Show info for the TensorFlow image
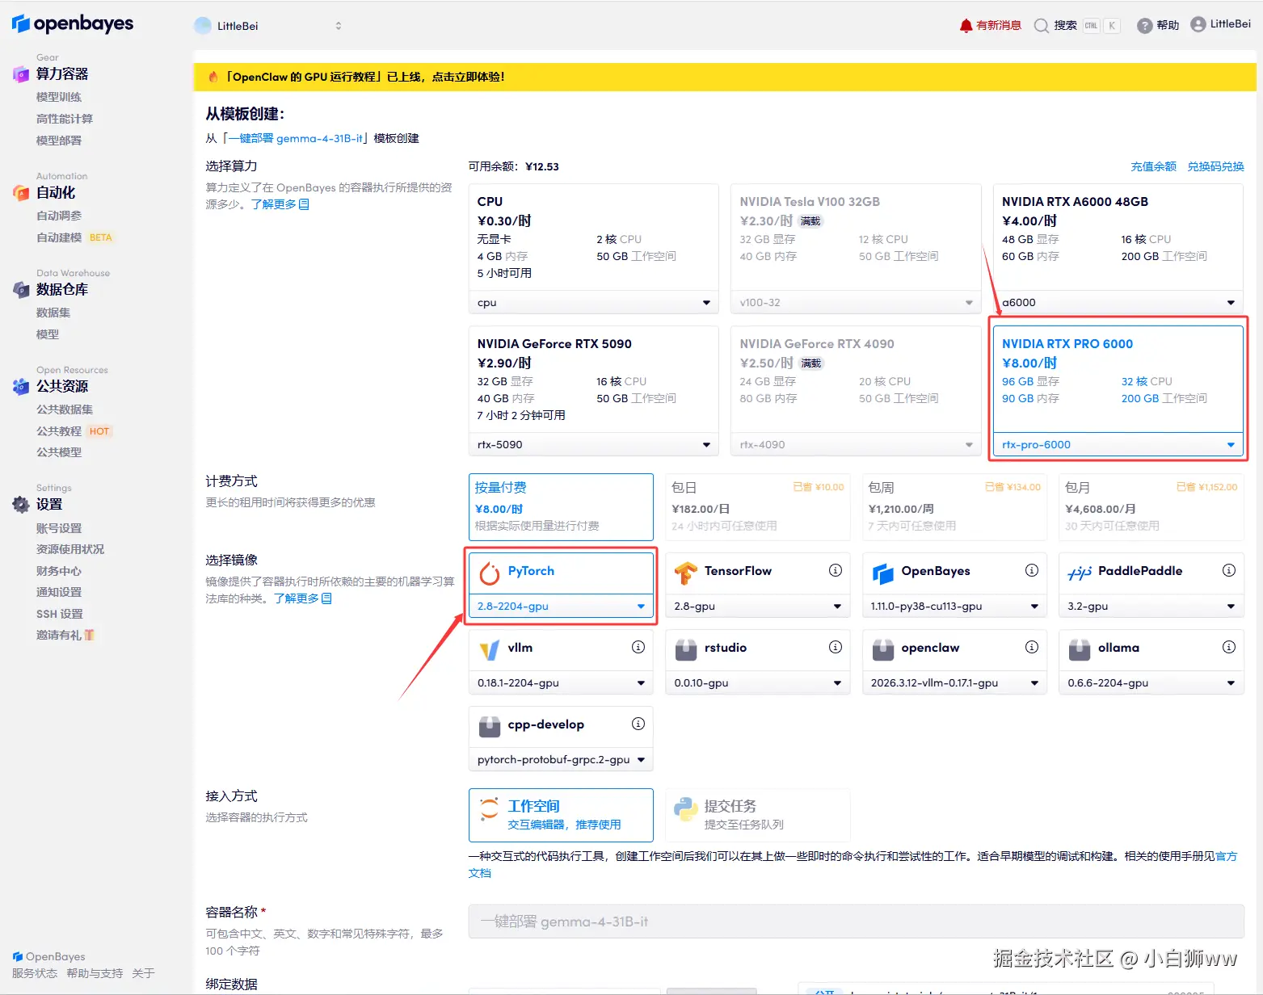This screenshot has width=1263, height=995. click(836, 570)
